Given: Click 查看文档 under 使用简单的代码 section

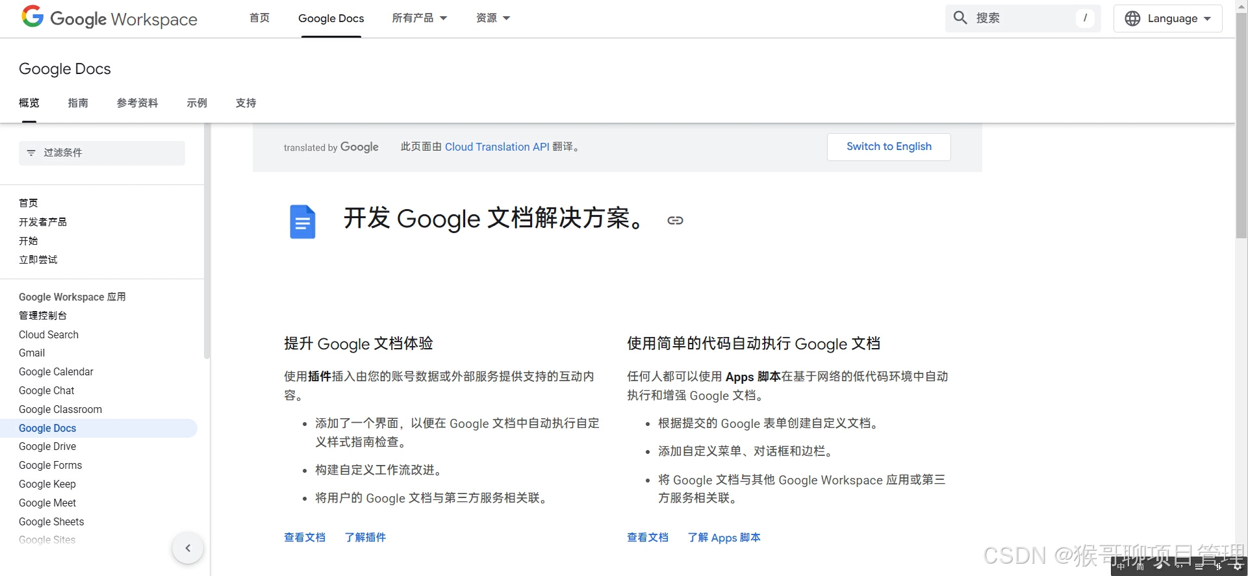Looking at the screenshot, I should pyautogui.click(x=648, y=537).
